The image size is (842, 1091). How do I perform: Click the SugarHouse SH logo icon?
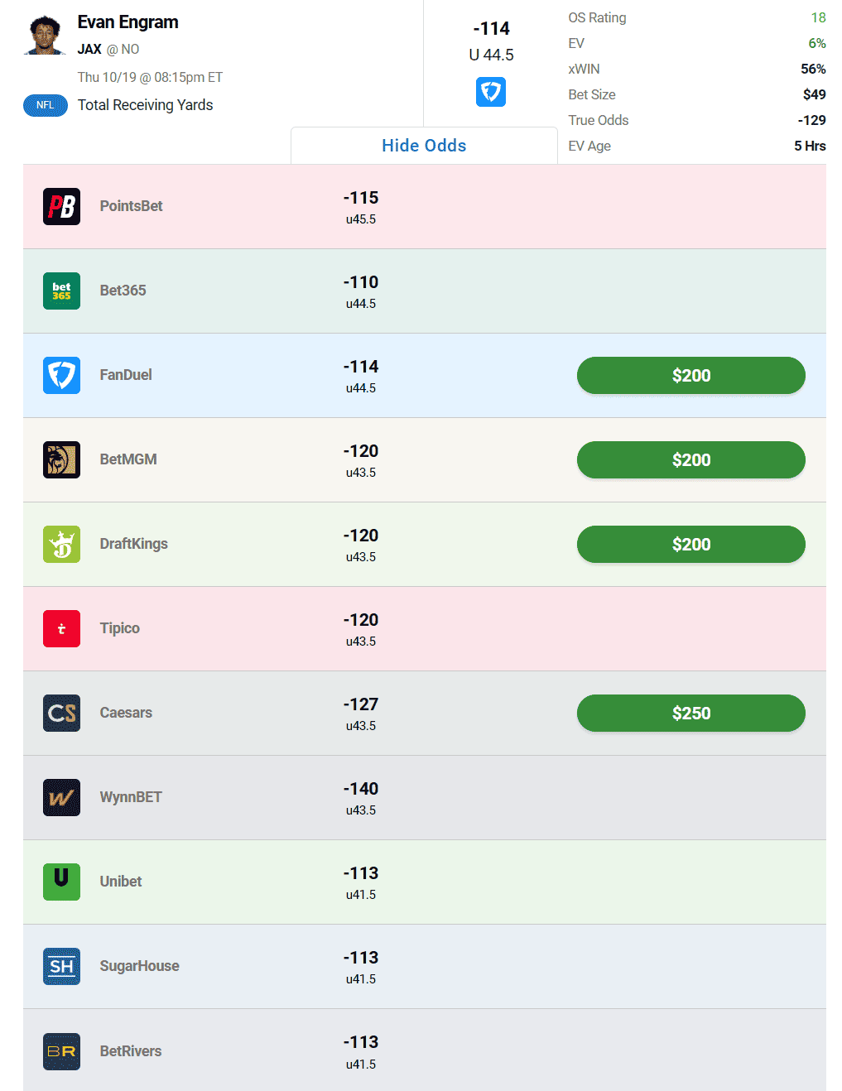(x=61, y=967)
